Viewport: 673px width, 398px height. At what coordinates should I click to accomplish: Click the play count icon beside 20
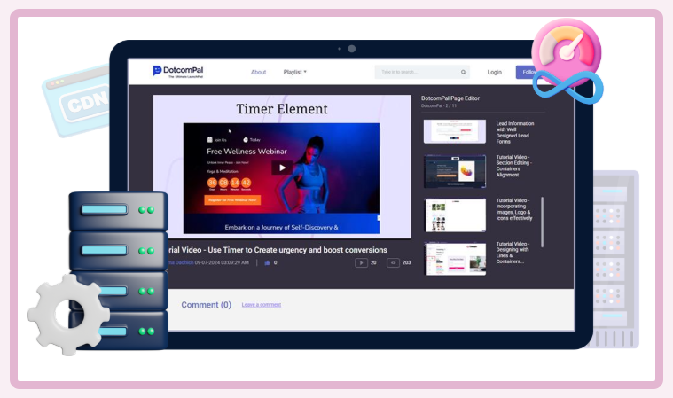pyautogui.click(x=361, y=263)
